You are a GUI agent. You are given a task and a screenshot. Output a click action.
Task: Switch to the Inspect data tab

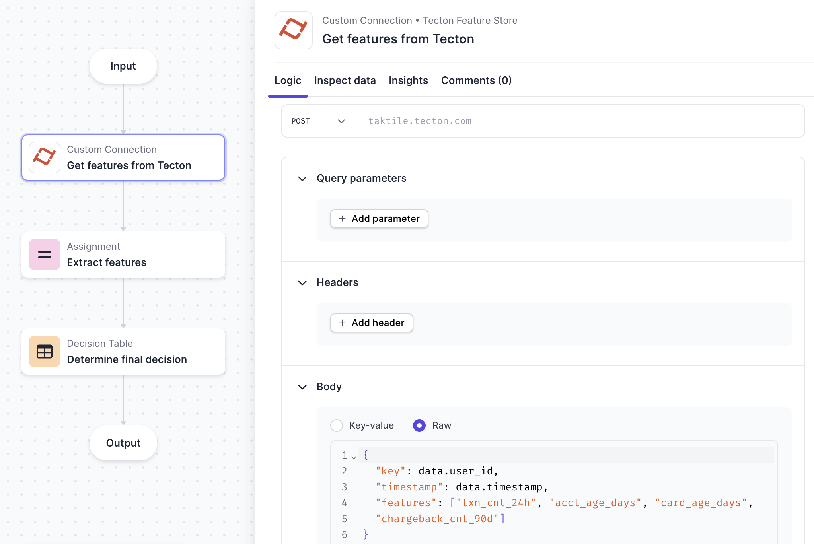(x=345, y=81)
